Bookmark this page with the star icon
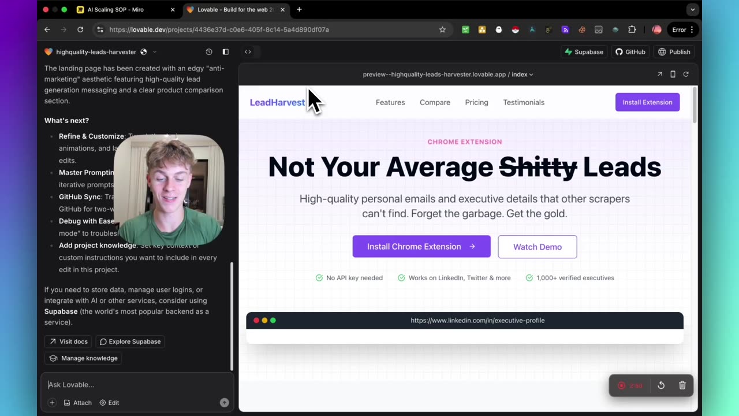 442,29
